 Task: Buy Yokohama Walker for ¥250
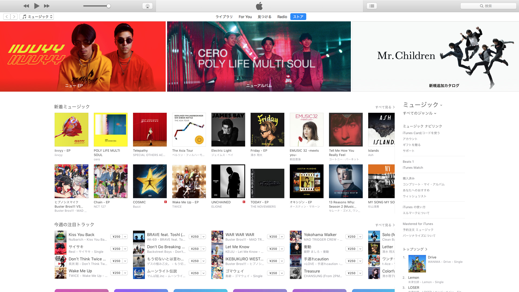[x=352, y=237]
